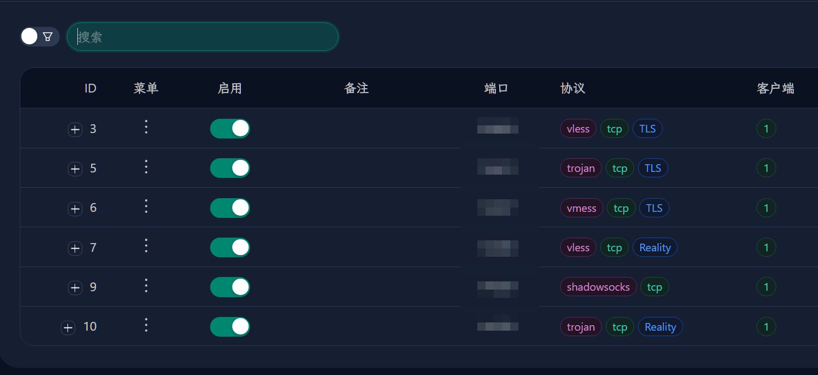
Task: Disable the enable switch for ID 3
Action: [x=230, y=129]
